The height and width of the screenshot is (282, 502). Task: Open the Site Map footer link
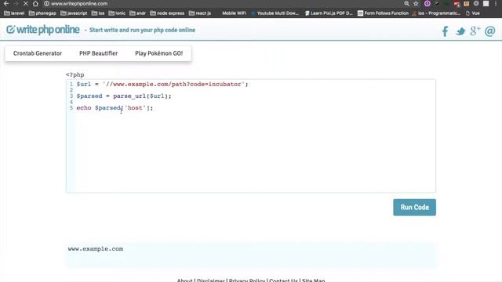314,280
